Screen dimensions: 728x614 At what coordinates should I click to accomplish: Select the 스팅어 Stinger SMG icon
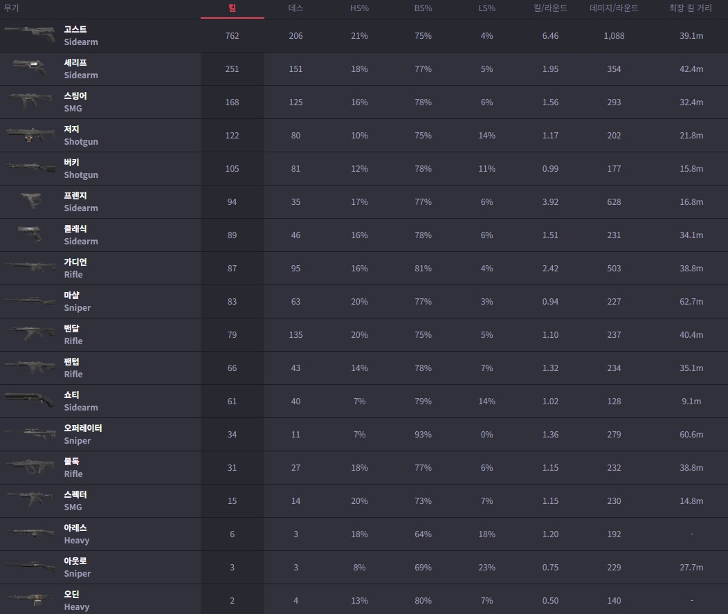(30, 101)
